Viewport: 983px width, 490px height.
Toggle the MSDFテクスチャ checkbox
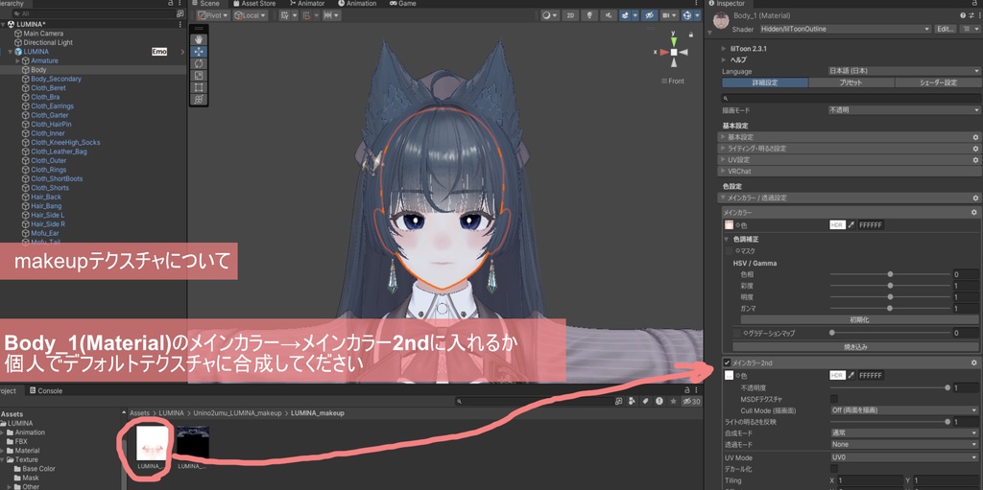point(834,399)
